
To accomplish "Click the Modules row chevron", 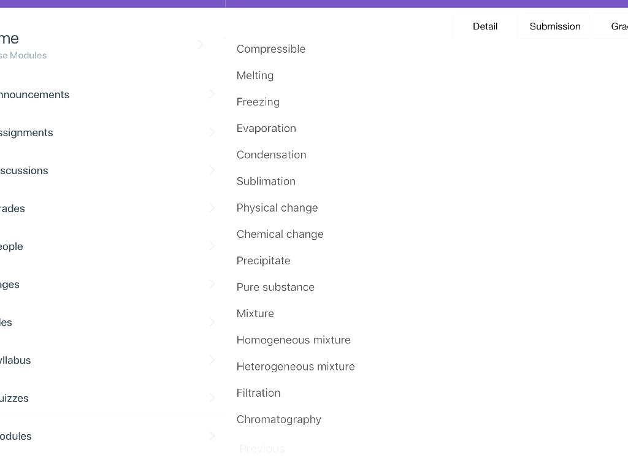I will (212, 436).
